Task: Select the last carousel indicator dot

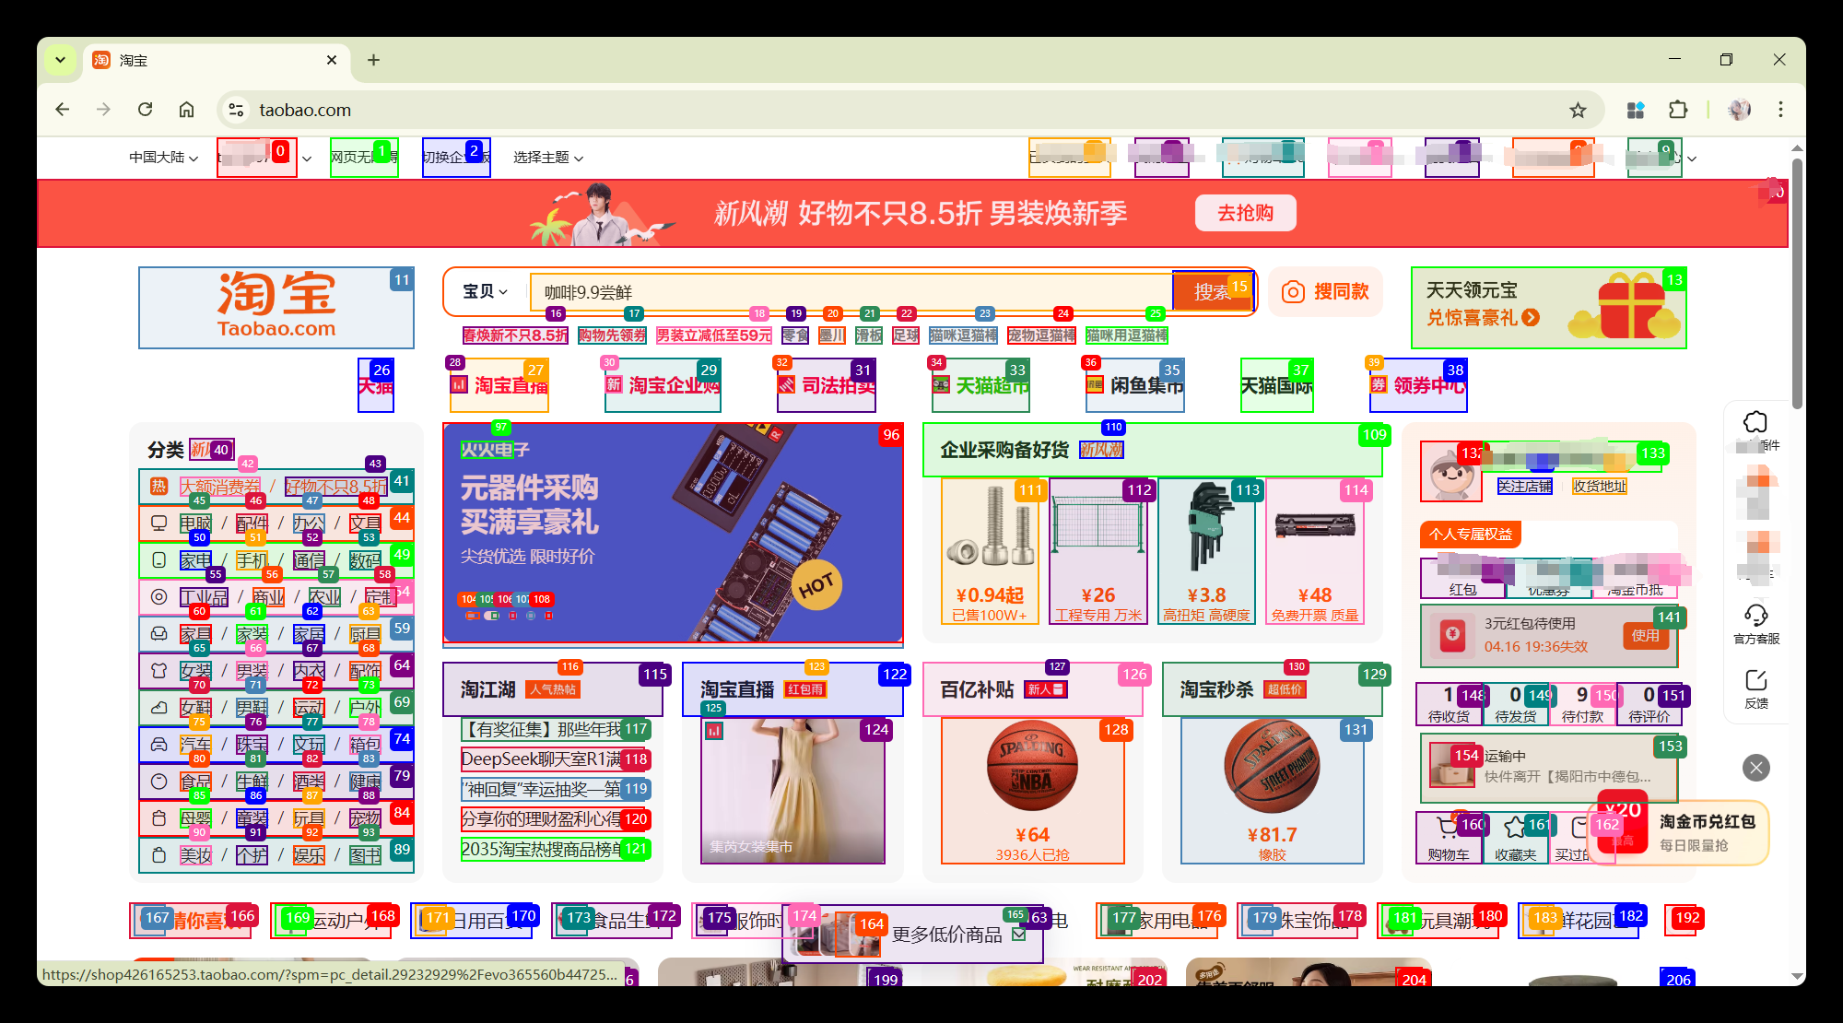Action: (548, 615)
